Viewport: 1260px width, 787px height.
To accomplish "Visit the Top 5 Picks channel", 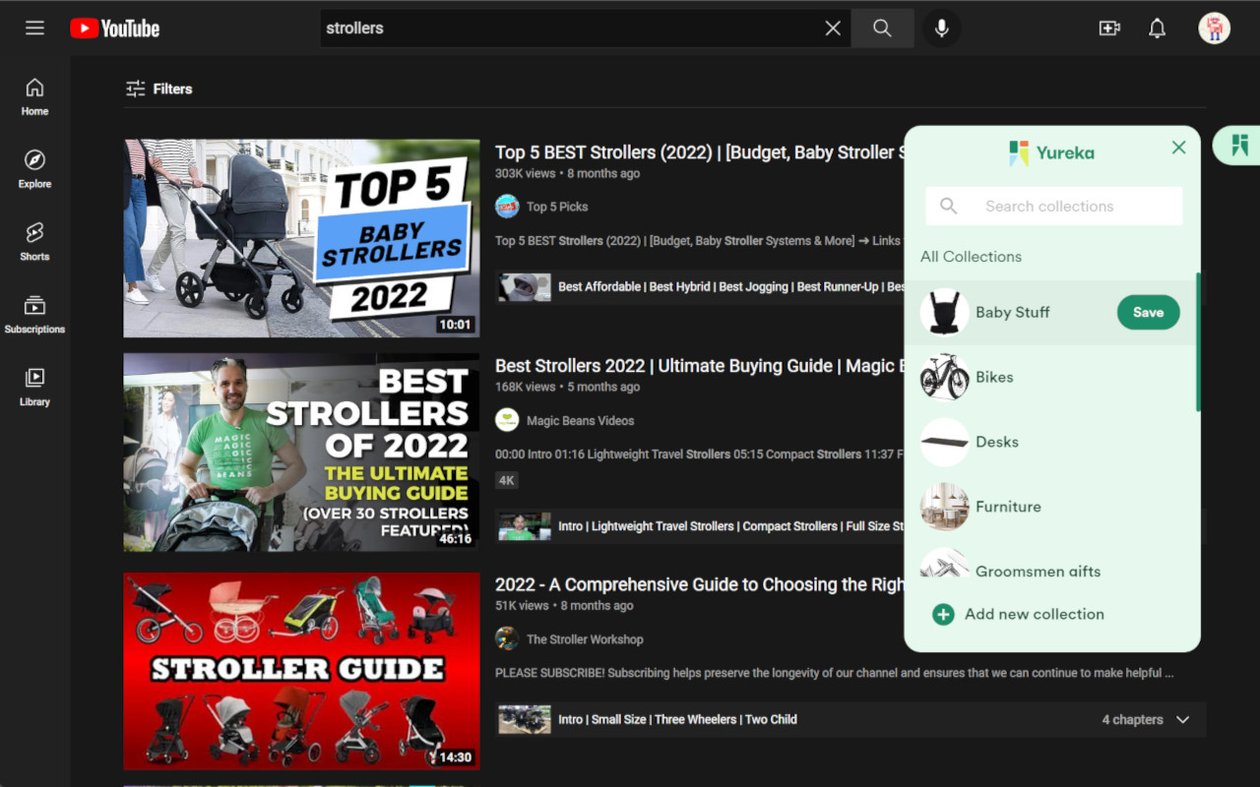I will coord(557,207).
